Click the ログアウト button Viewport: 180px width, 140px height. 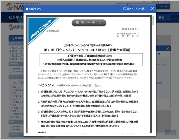pos(163,7)
